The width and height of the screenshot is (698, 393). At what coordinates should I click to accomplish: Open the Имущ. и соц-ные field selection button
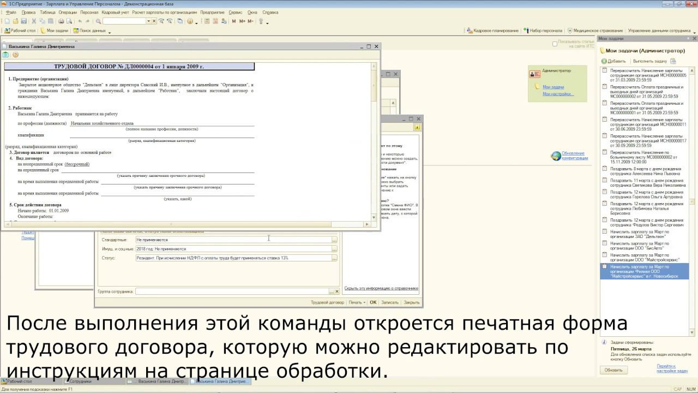coord(335,249)
